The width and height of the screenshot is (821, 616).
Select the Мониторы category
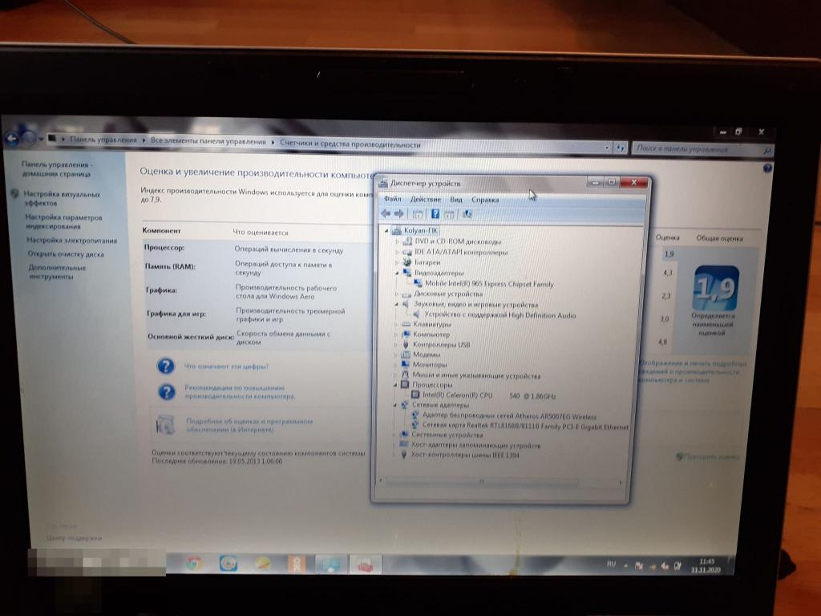(430, 365)
